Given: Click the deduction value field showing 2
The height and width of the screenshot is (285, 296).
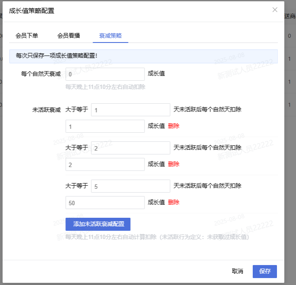Looking at the screenshot, I should tap(105, 164).
